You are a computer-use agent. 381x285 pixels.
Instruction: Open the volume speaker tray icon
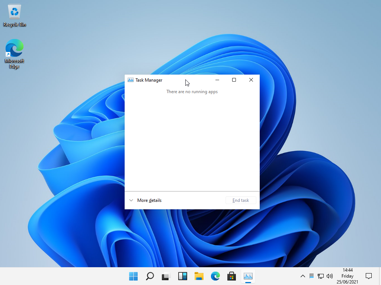tap(329, 276)
